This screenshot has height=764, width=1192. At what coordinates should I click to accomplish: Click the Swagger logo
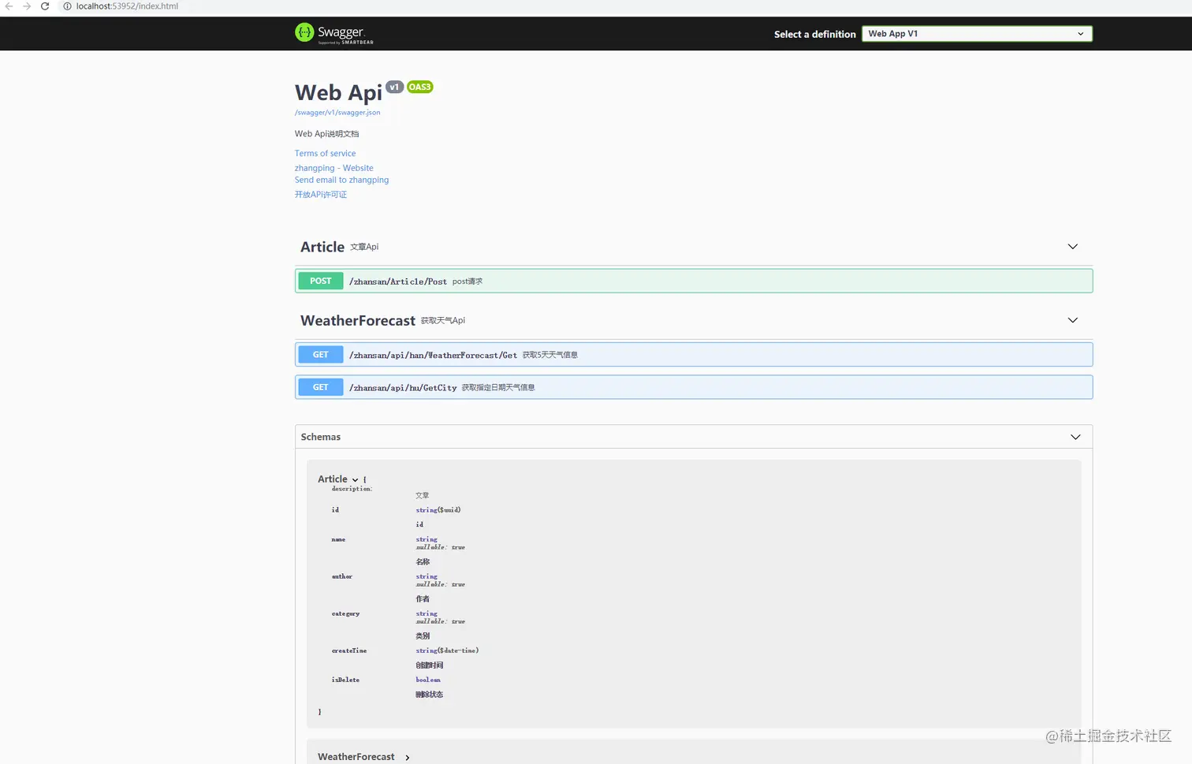pos(334,33)
